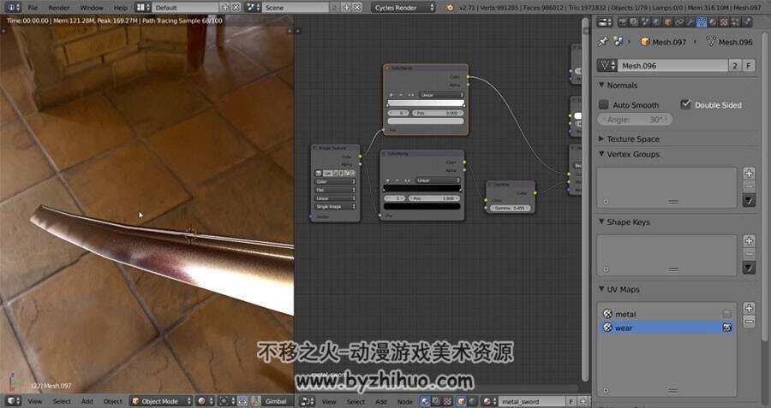The image size is (771, 408).
Task: Select the metal UV map row
Action: coord(666,314)
